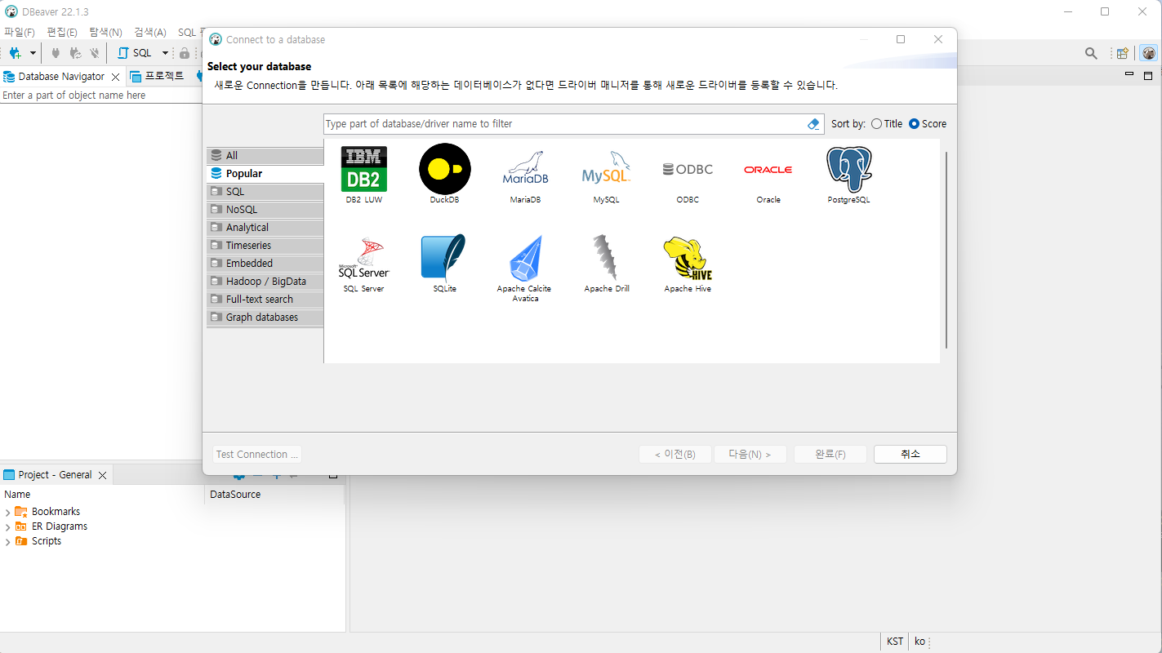
Task: Open the 파일(F) menu
Action: tap(19, 33)
